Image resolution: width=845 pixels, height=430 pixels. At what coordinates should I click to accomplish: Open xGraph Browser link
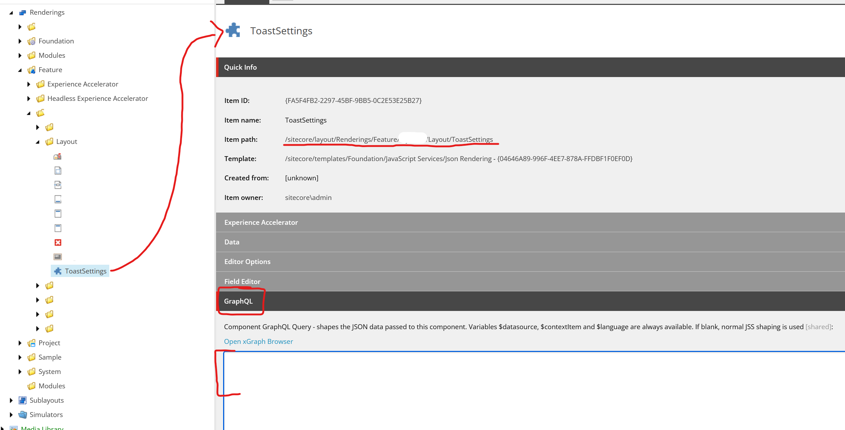pos(258,341)
